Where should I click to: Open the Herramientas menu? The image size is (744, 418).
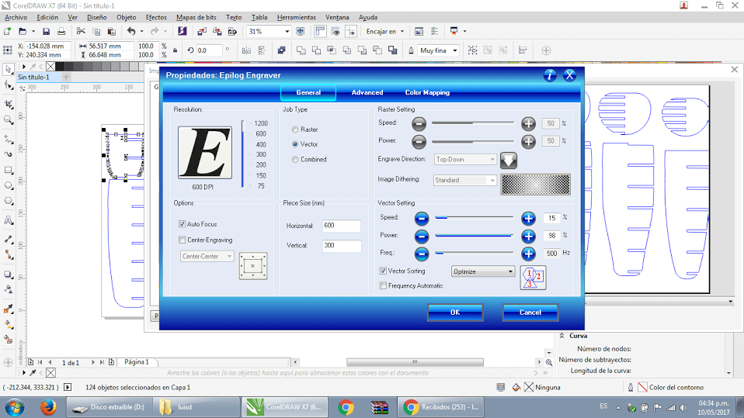click(296, 17)
